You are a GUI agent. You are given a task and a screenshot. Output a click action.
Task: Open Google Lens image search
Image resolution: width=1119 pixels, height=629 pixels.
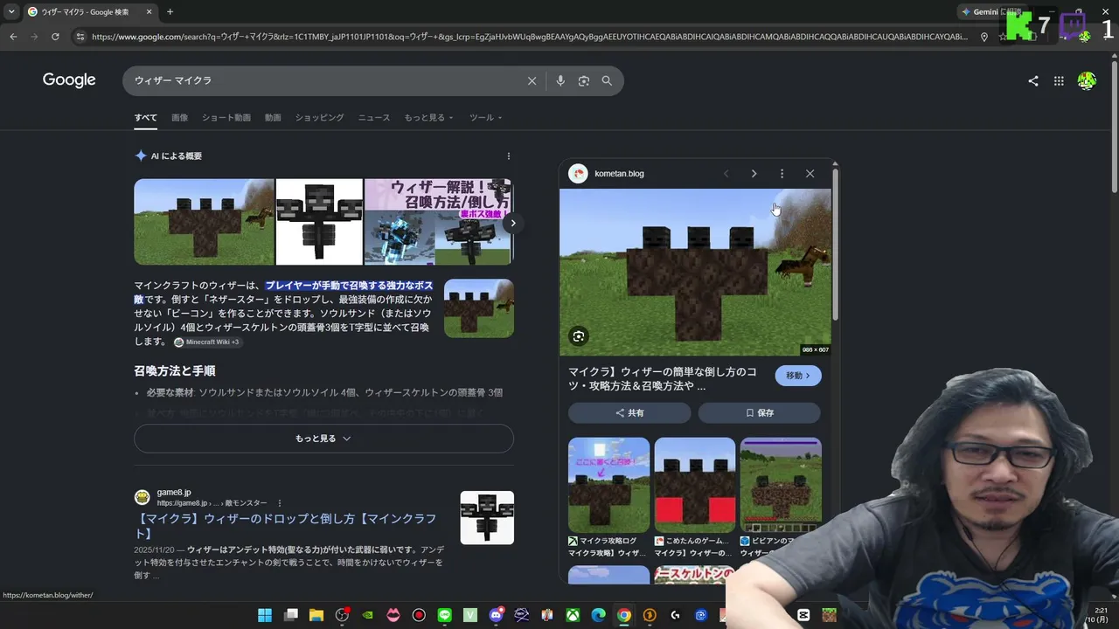point(584,80)
